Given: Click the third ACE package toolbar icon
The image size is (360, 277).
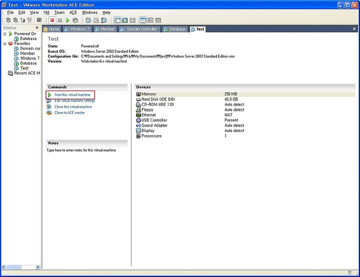Looking at the screenshot, I should tap(22, 20).
